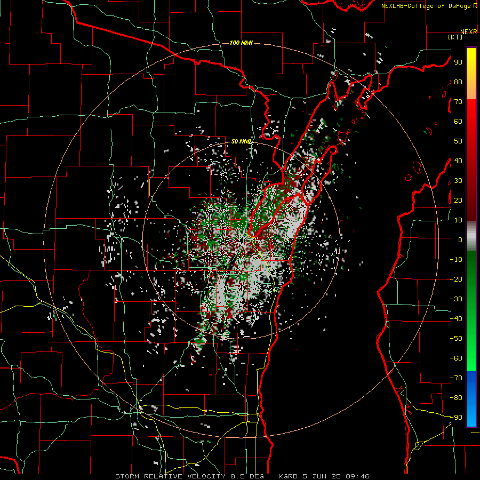Click the 20 value on the velocity scale
The height and width of the screenshot is (480, 480).
458,200
